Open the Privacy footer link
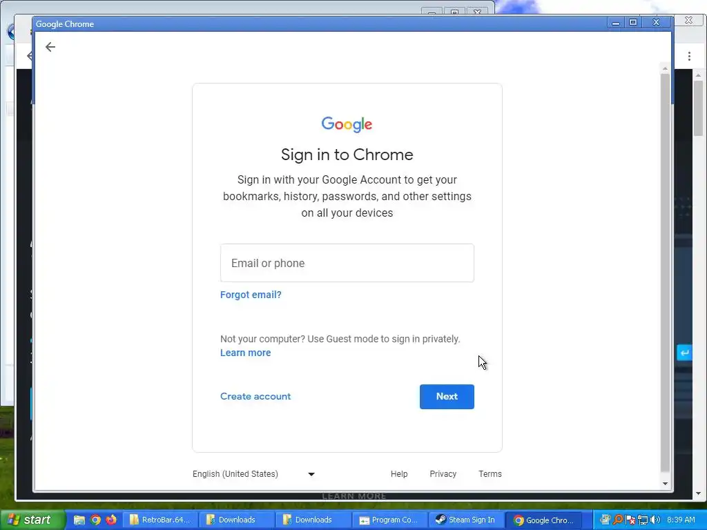This screenshot has width=707, height=530. [x=443, y=473]
